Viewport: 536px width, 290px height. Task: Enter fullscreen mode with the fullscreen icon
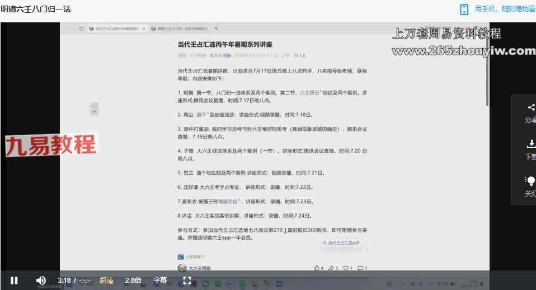coord(187,281)
